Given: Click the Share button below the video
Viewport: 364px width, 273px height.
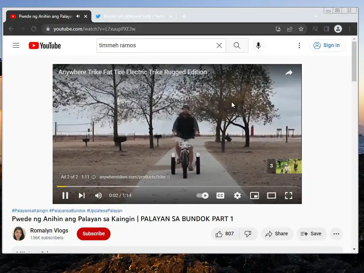Looking at the screenshot, I should point(277,234).
